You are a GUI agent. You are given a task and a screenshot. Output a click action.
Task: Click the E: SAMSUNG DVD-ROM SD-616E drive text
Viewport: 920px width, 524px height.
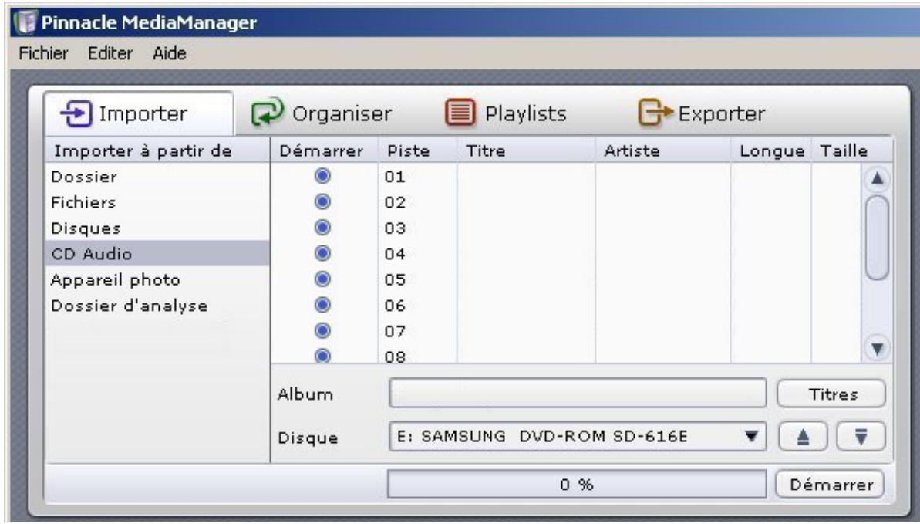tap(542, 437)
